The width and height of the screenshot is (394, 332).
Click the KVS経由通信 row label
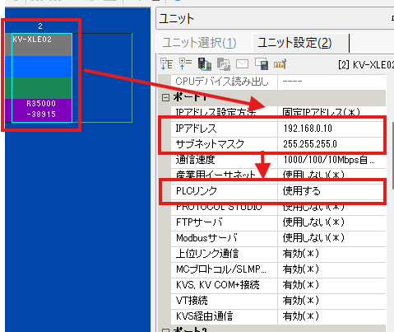click(204, 316)
